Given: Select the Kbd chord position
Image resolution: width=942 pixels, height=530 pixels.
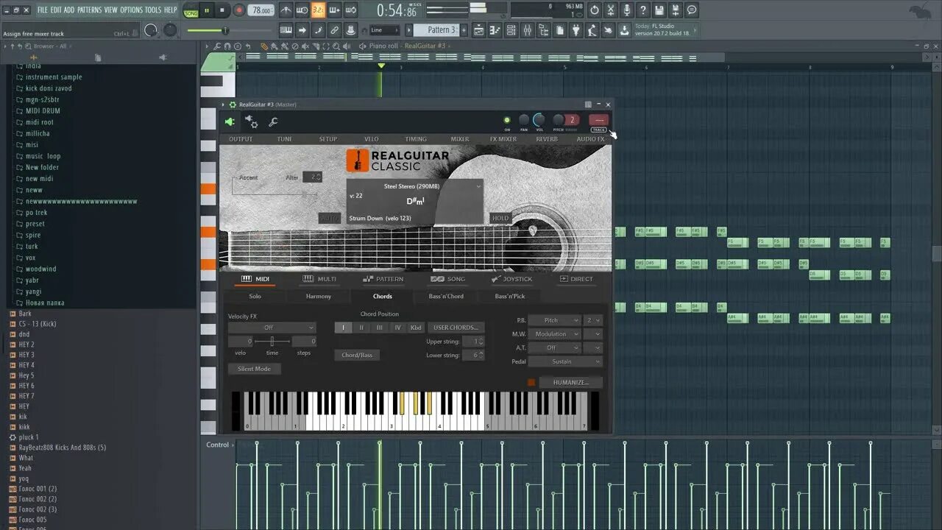Looking at the screenshot, I should pos(416,328).
